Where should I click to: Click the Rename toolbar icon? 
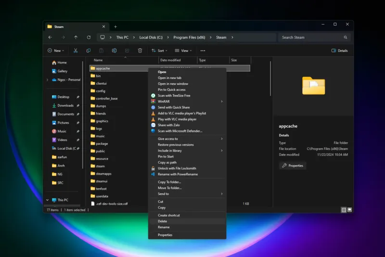[114, 51]
